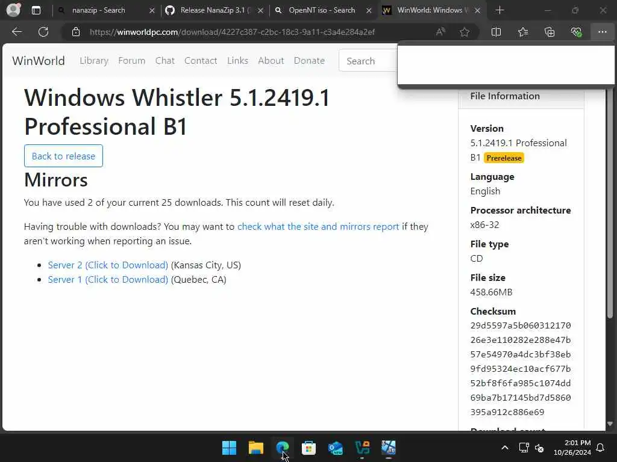Open the Chat nav item

click(165, 61)
